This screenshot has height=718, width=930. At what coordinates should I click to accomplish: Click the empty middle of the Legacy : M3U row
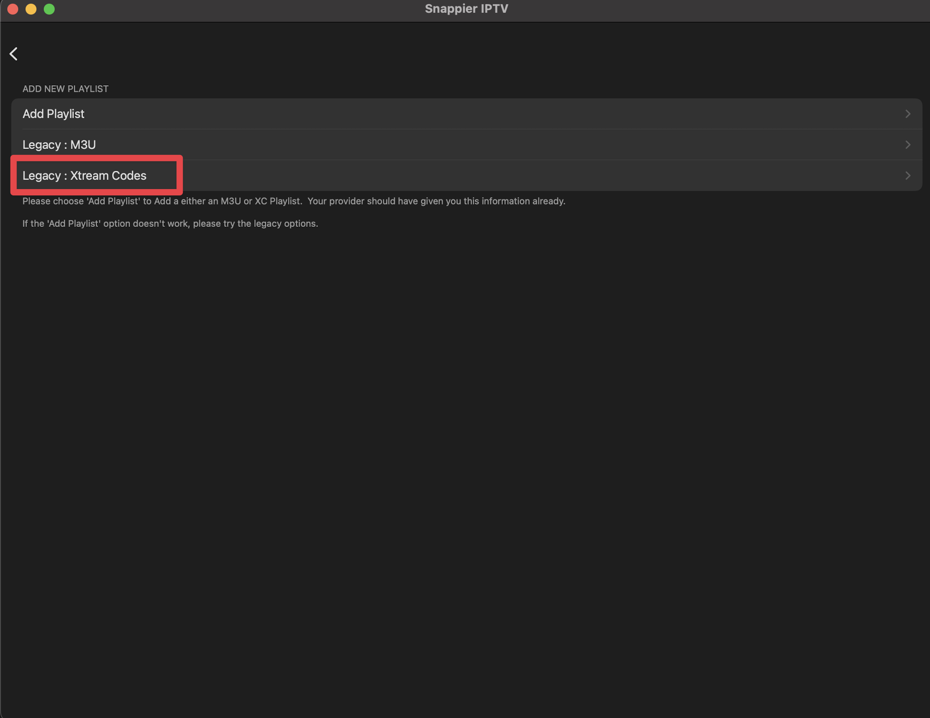pyautogui.click(x=465, y=145)
